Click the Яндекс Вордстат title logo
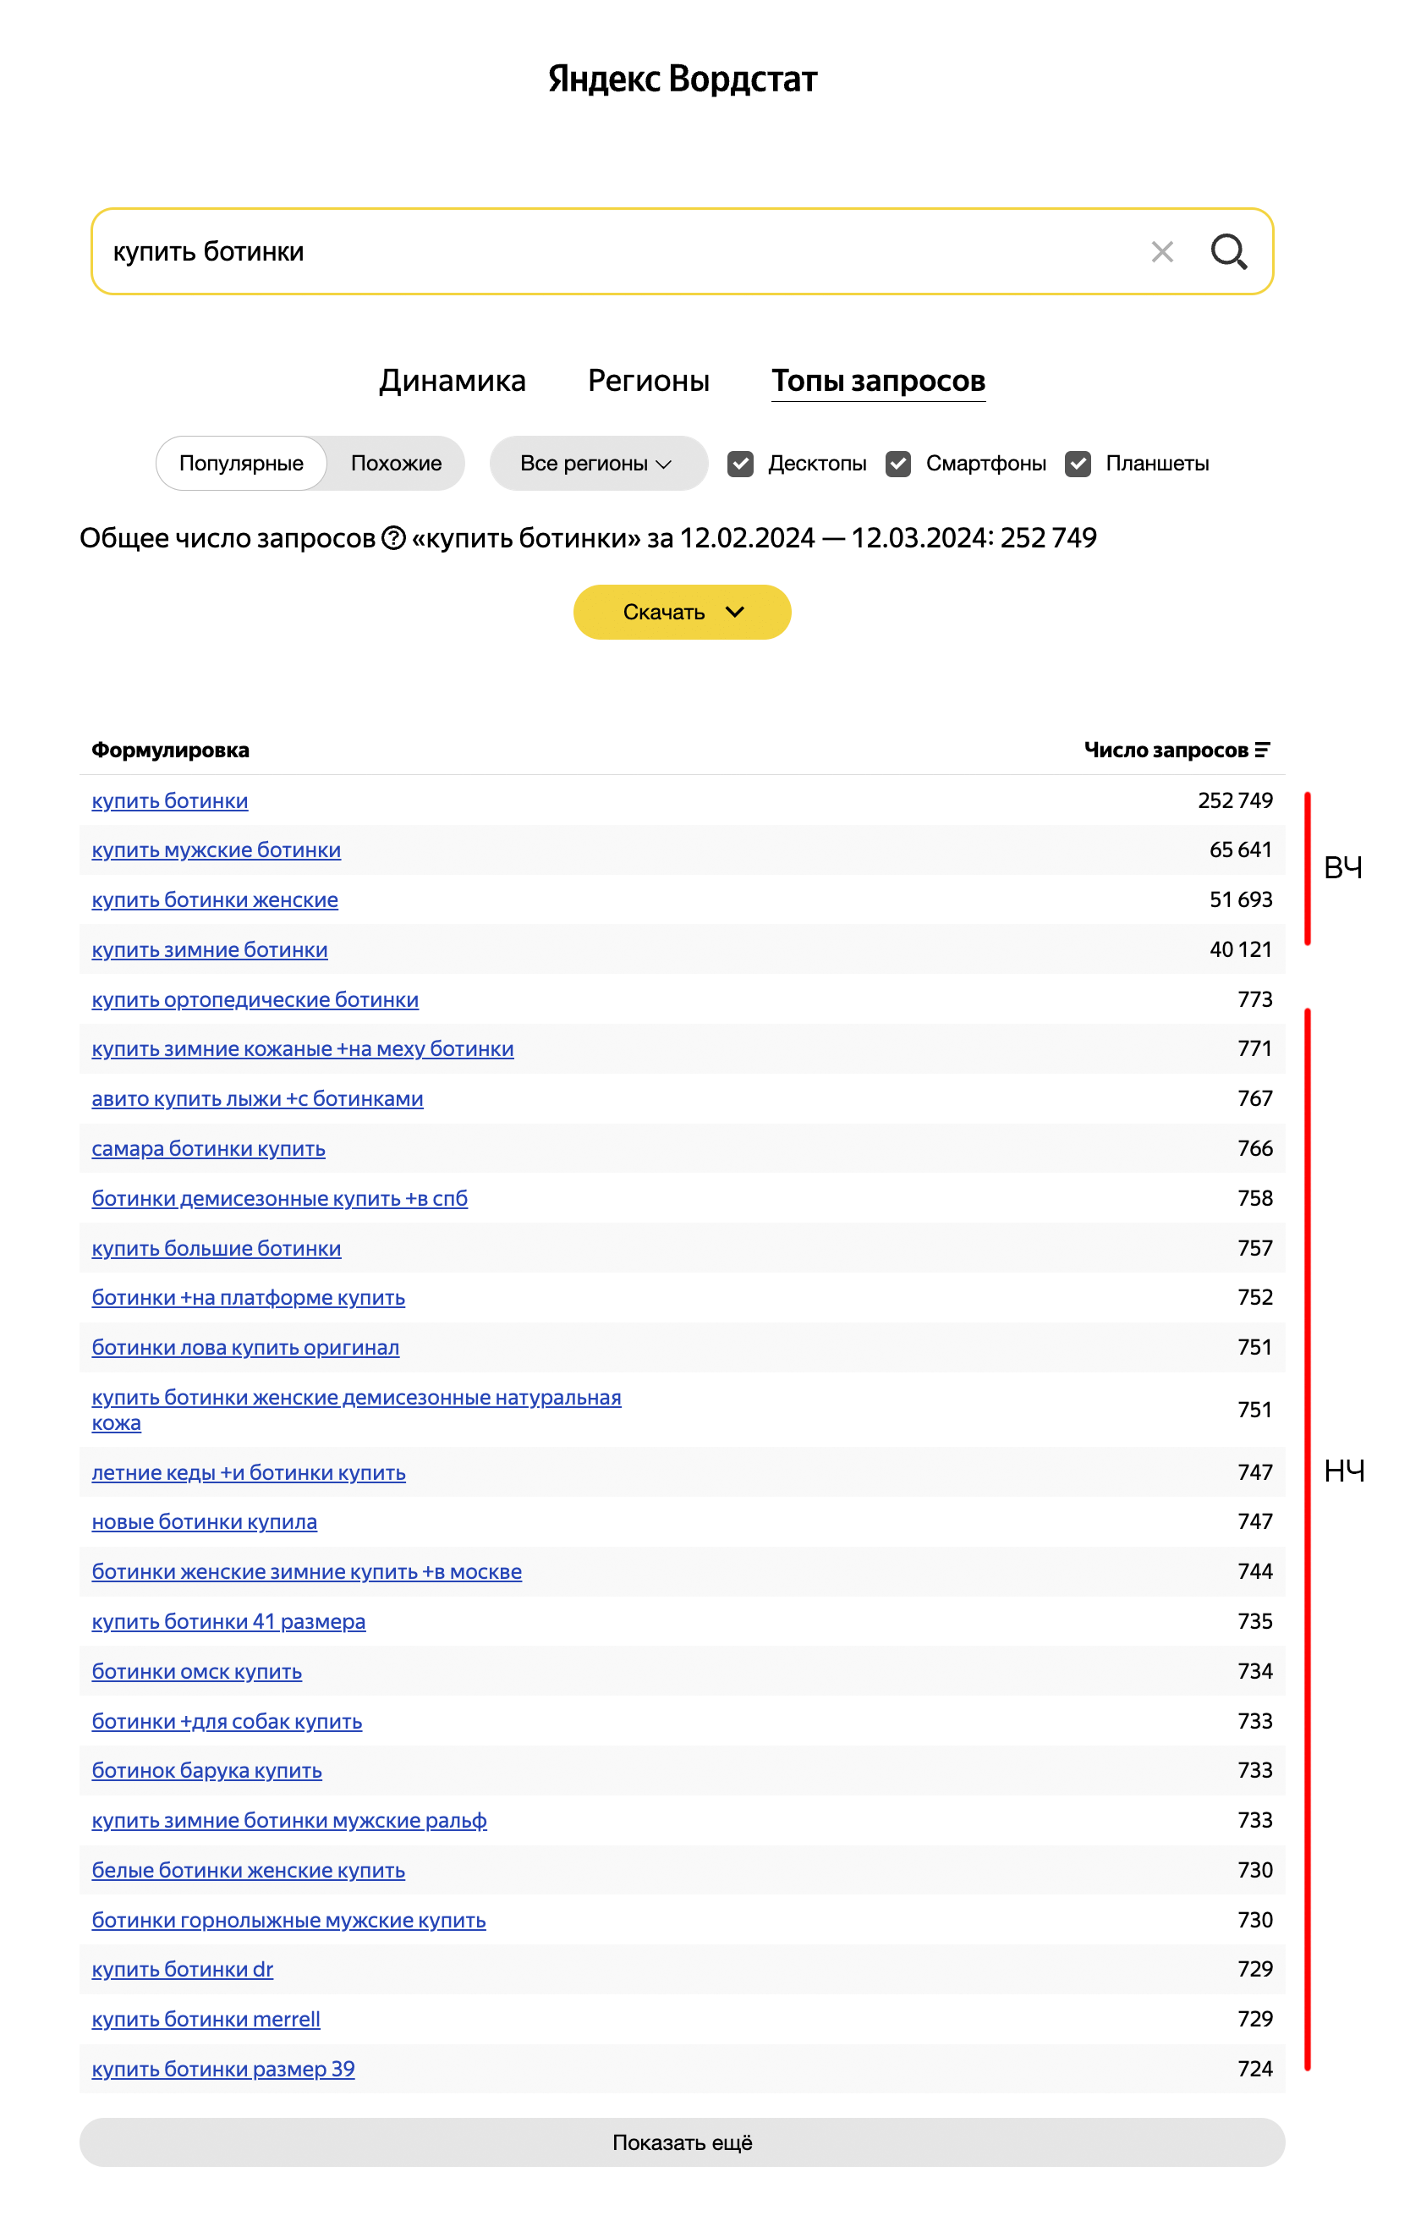This screenshot has height=2216, width=1421. (683, 79)
